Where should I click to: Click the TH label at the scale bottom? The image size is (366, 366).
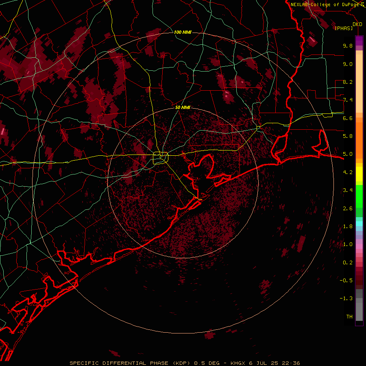(x=349, y=317)
